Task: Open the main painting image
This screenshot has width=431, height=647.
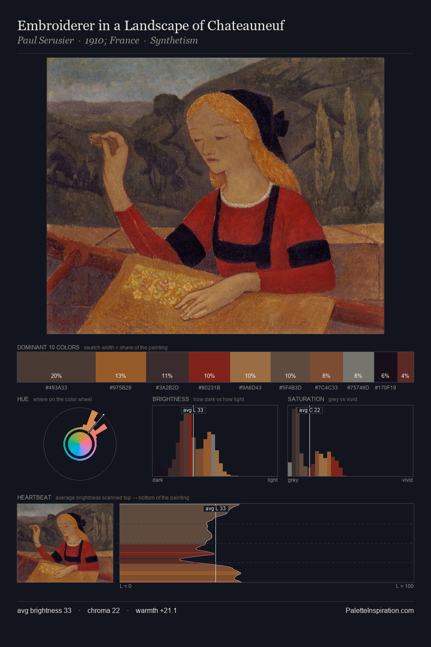Action: pyautogui.click(x=215, y=196)
